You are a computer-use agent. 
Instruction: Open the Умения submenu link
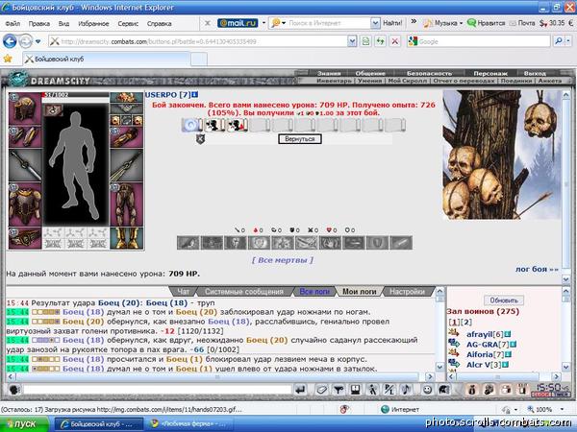pos(370,81)
